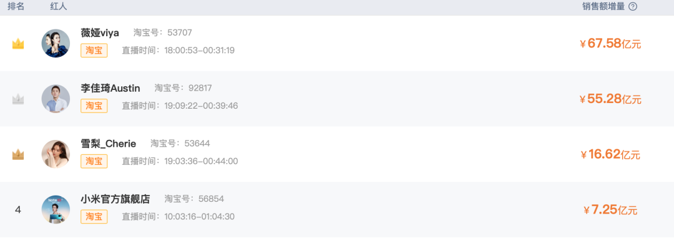This screenshot has width=674, height=238.
Task: Click the 淘宝 tag under 小米官方旗舰店
Action: pyautogui.click(x=94, y=217)
